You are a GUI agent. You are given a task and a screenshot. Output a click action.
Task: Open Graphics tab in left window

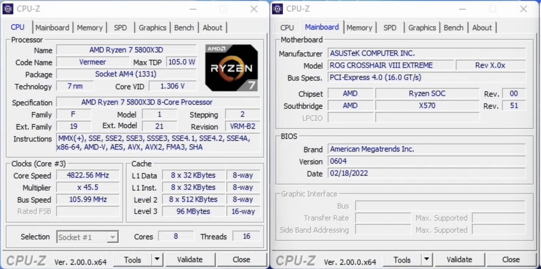pos(152,27)
